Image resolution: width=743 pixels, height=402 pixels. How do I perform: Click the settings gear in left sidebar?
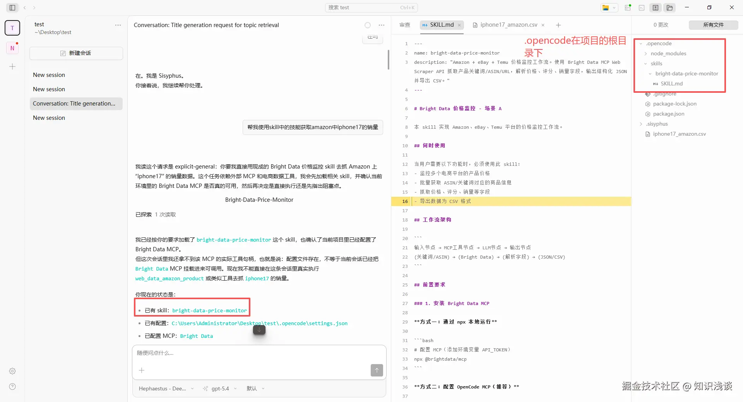(12, 371)
